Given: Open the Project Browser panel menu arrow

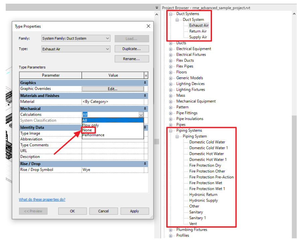Looking at the screenshot, I should [x=157, y=8].
